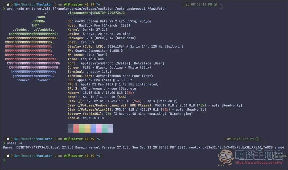The image size is (288, 170).
Task: Click the Apple logo in the prompt after uname output
Action: (8, 156)
